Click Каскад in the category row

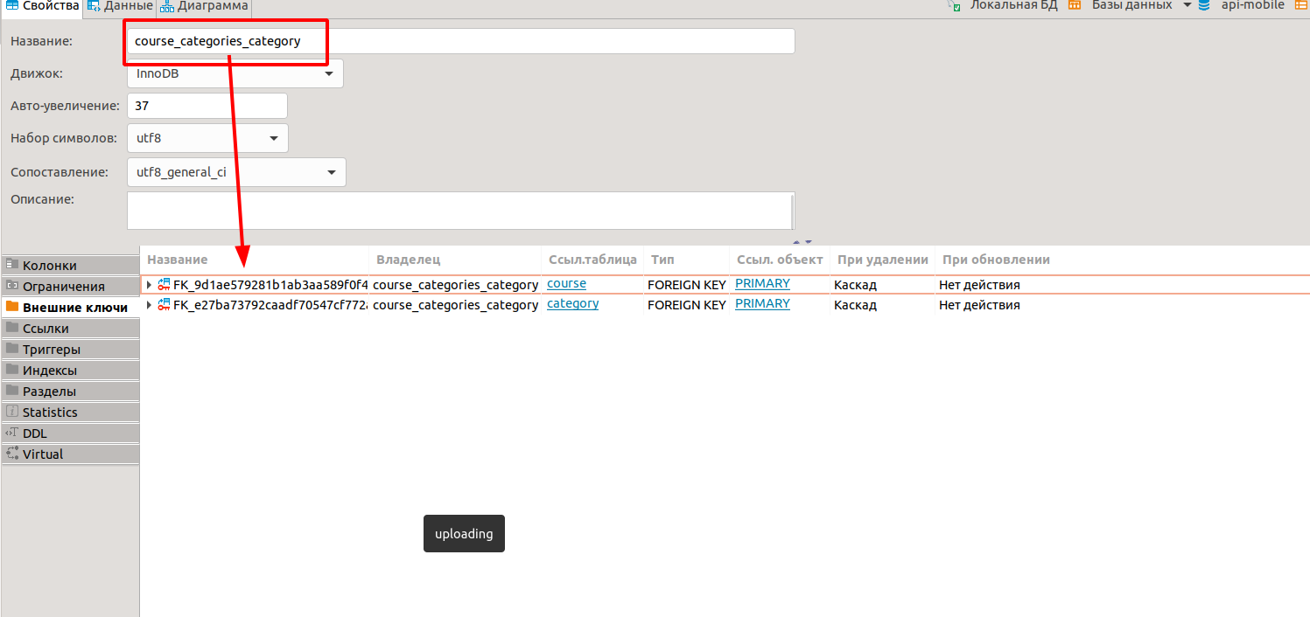pos(855,305)
